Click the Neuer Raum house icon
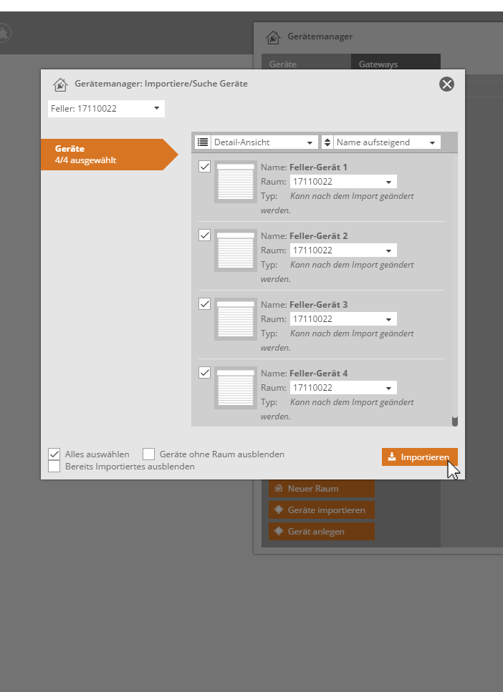This screenshot has width=503, height=692. [279, 489]
